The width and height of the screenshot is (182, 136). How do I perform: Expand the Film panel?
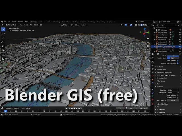pos(158,107)
